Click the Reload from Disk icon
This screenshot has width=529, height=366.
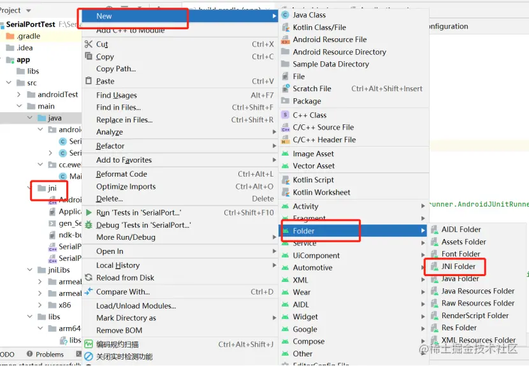tap(89, 277)
